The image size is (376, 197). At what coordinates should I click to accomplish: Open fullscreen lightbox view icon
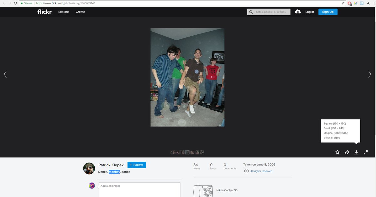pyautogui.click(x=366, y=152)
